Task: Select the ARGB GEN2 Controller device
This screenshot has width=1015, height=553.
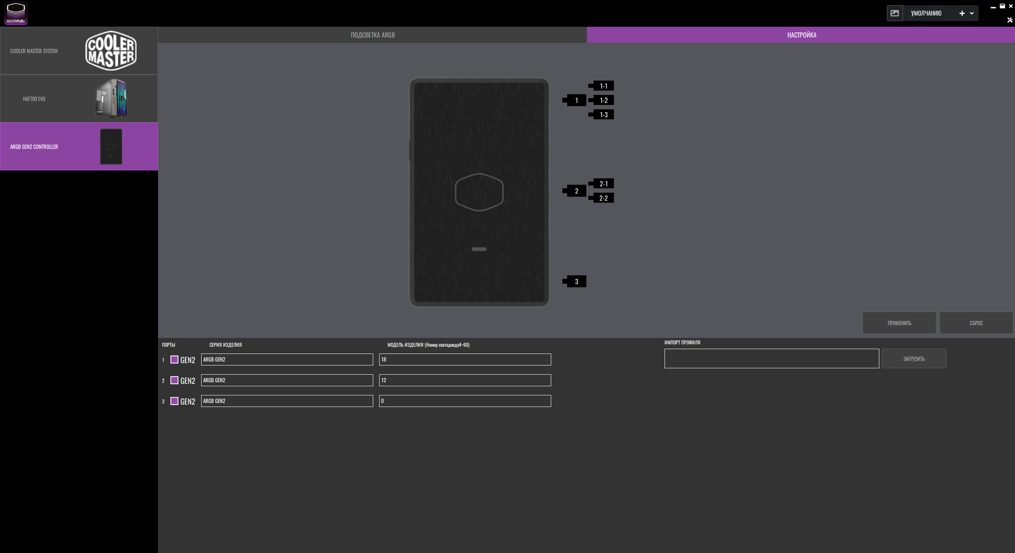Action: (x=79, y=146)
